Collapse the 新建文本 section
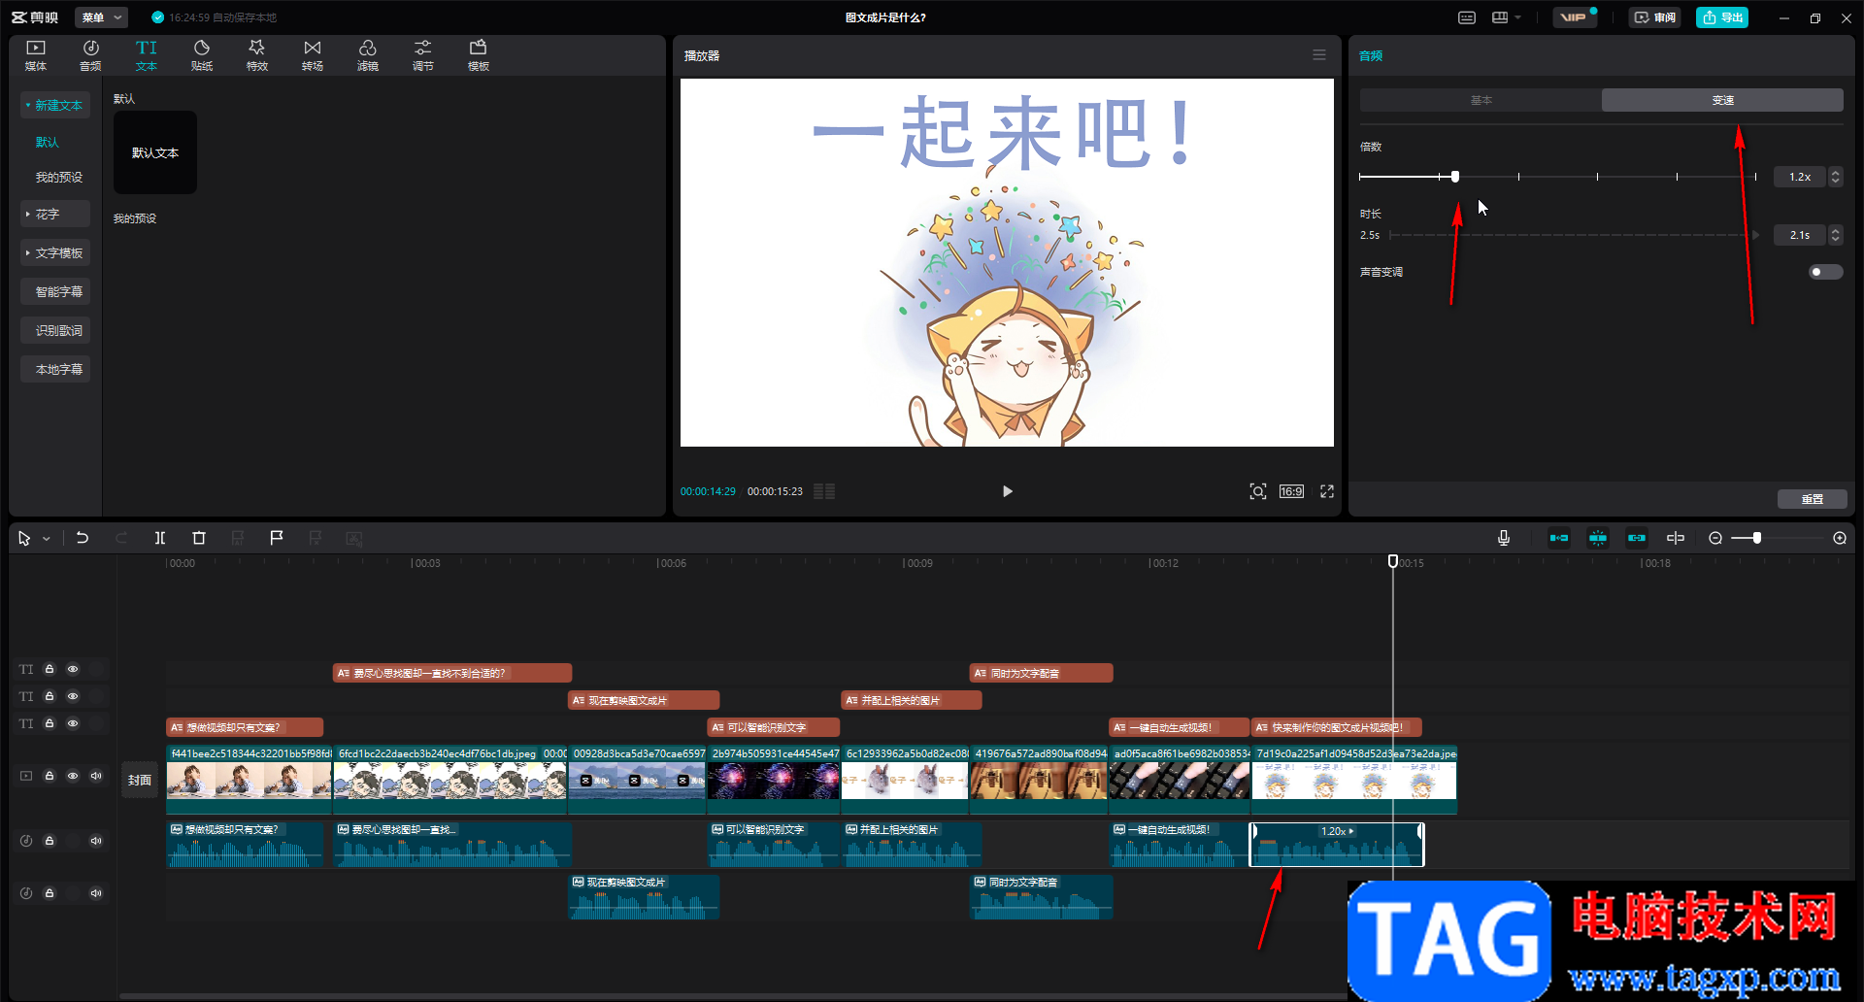This screenshot has width=1864, height=1002. coord(55,105)
